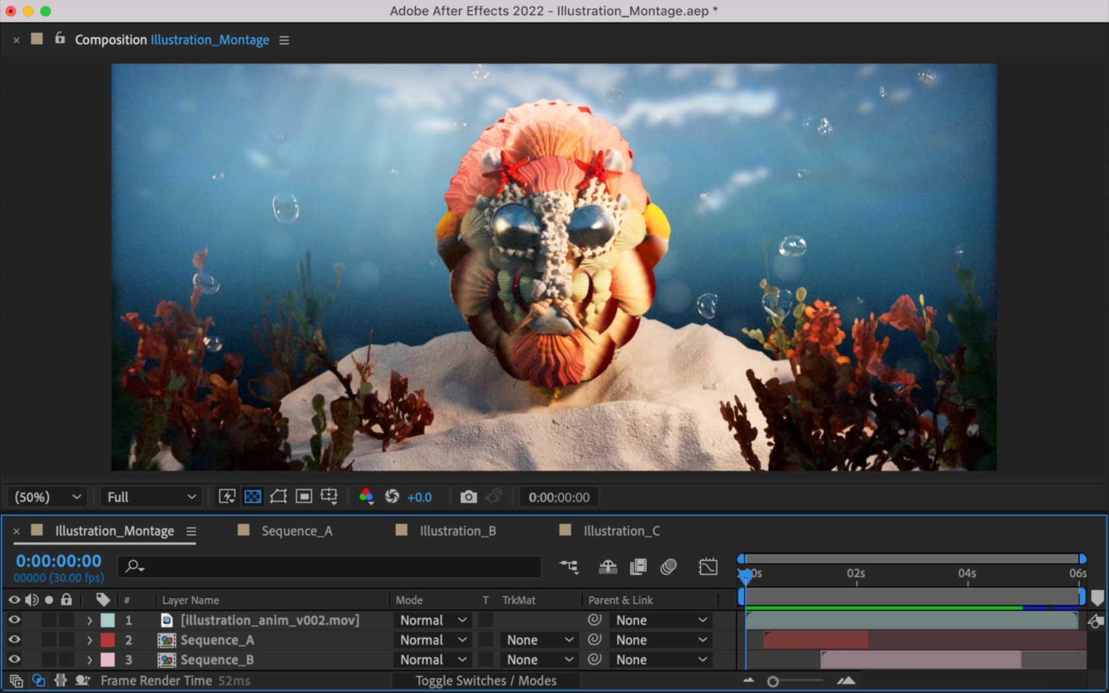This screenshot has width=1109, height=693.
Task: Toggle mask and shape path visibility
Action: (x=279, y=497)
